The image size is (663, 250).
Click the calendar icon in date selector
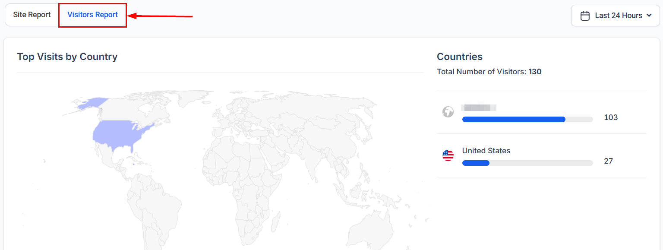tap(585, 16)
